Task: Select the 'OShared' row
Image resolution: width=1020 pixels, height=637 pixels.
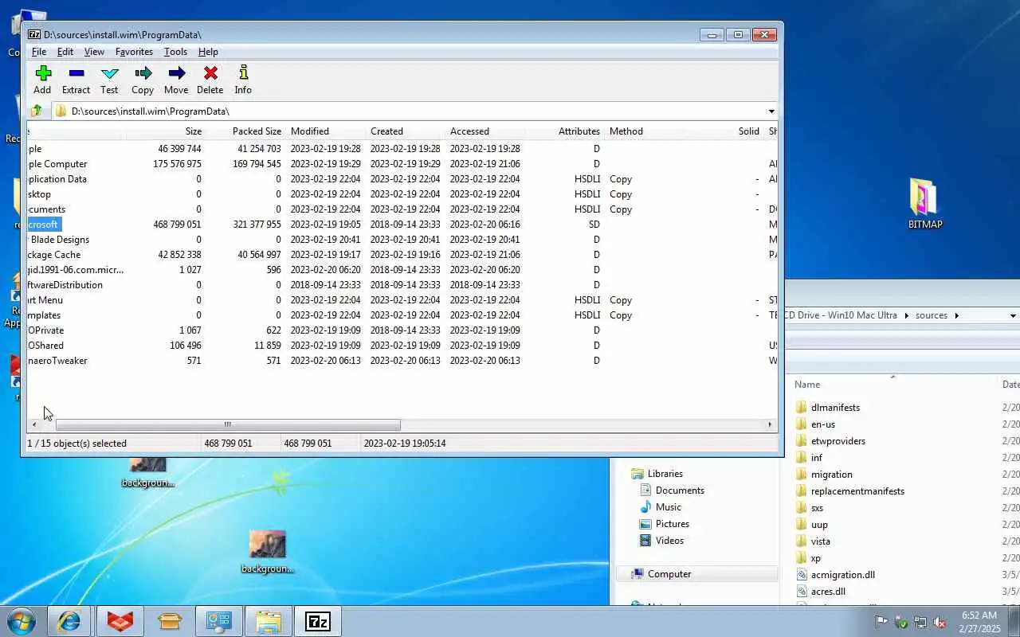Action: (402, 346)
